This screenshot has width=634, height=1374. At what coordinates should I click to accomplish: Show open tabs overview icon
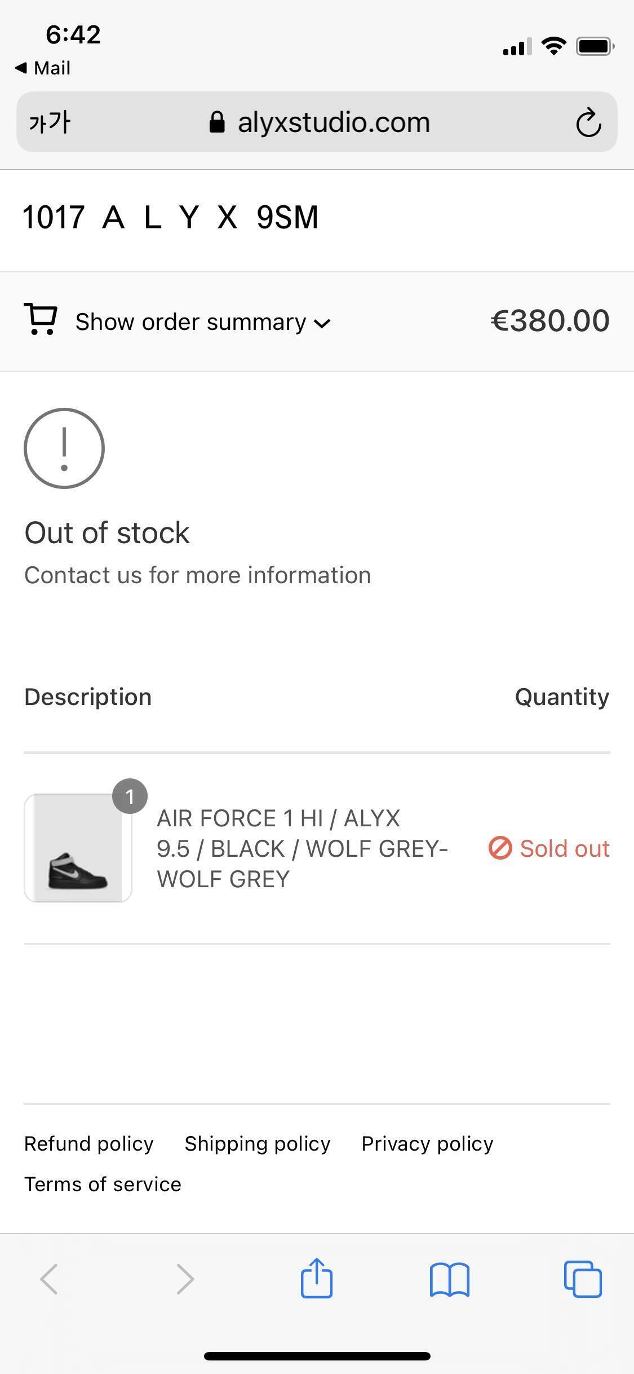pos(582,1279)
